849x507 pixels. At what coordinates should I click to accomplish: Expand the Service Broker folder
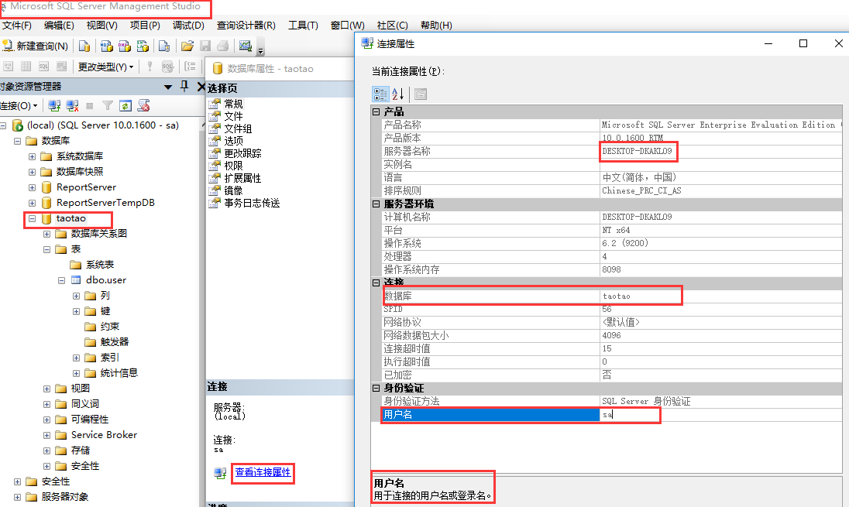46,435
